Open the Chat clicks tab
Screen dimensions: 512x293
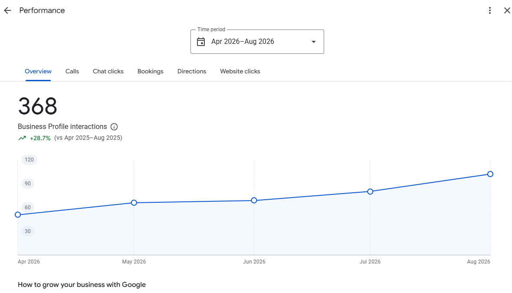point(108,71)
